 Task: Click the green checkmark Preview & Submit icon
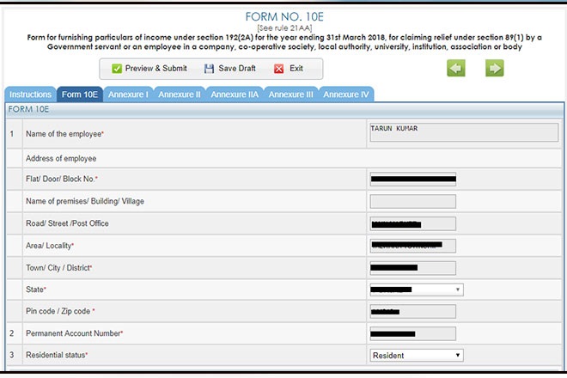click(117, 69)
